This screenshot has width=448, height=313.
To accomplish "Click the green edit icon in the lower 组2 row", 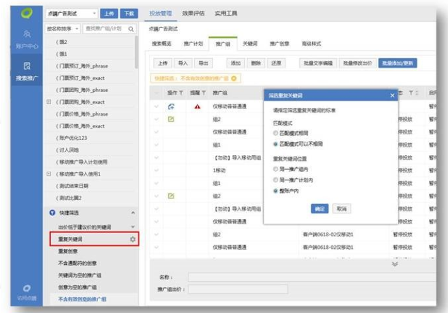I will (x=171, y=196).
